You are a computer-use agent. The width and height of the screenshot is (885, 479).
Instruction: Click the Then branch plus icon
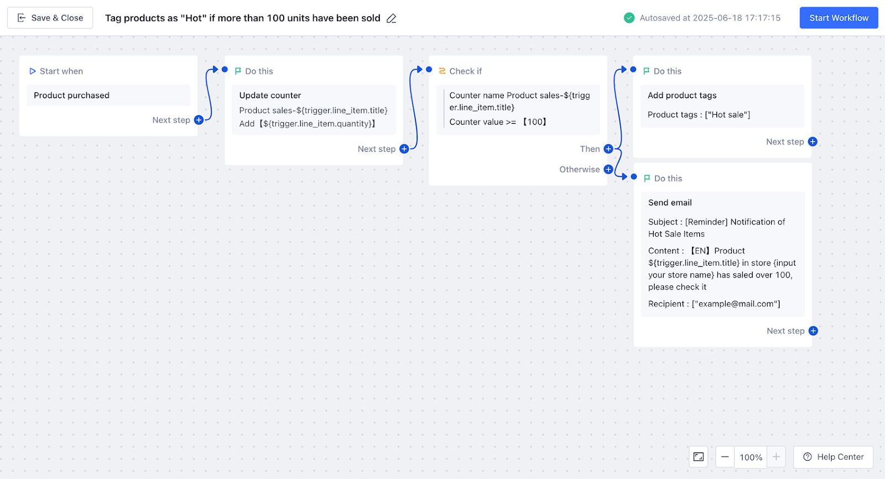coord(608,149)
